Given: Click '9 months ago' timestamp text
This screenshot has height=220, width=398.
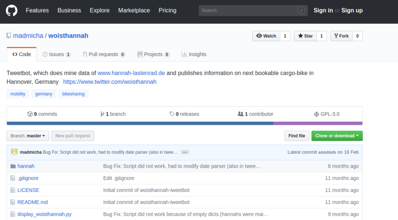Looking at the screenshot, I should [343, 214].
